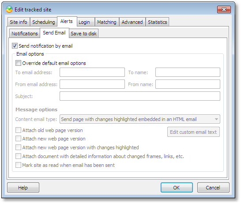Viewport: 241px width, 204px height.
Task: Open the Advanced tab
Action: click(x=132, y=22)
